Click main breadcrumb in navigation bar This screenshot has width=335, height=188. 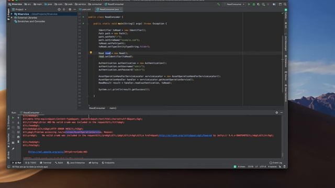tap(38, 4)
